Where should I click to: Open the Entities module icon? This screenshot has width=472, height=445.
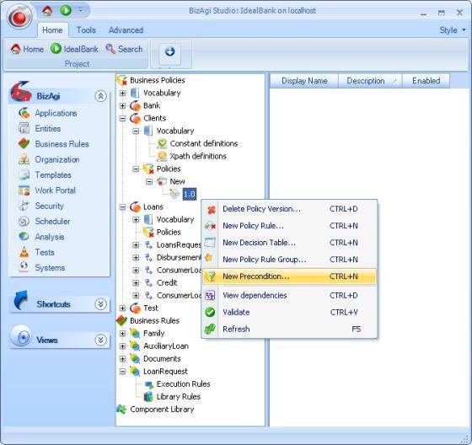24,129
